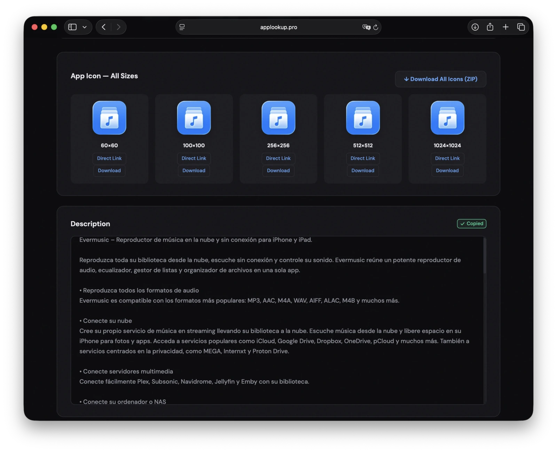Image resolution: width=557 pixels, height=452 pixels.
Task: Show the tab overview
Action: pos(521,27)
